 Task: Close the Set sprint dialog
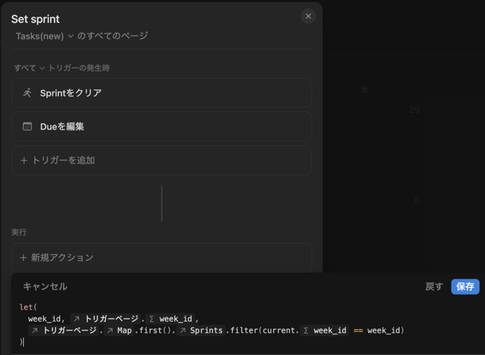coord(308,16)
